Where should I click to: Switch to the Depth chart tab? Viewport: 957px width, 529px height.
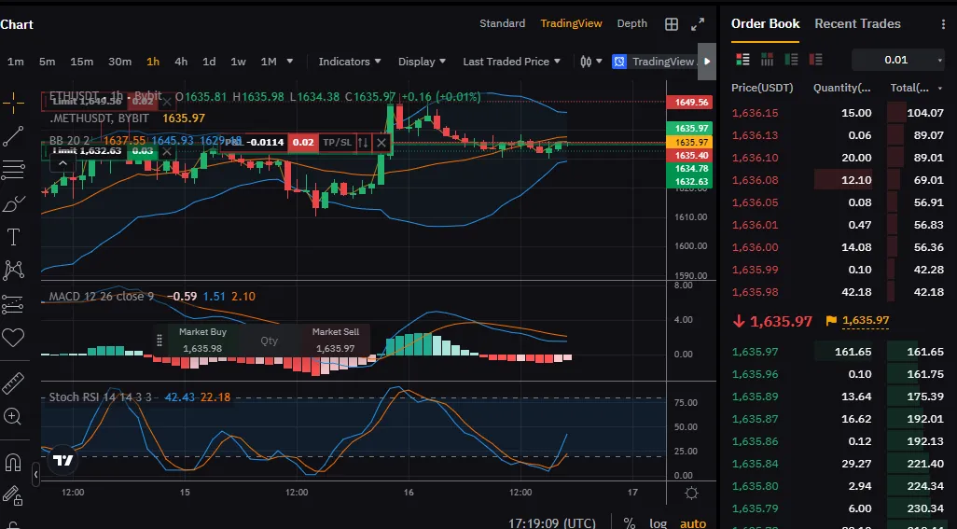click(631, 23)
